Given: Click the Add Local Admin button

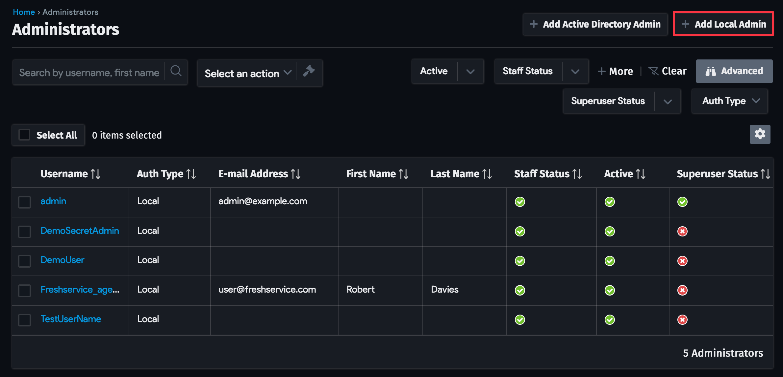Looking at the screenshot, I should point(723,24).
